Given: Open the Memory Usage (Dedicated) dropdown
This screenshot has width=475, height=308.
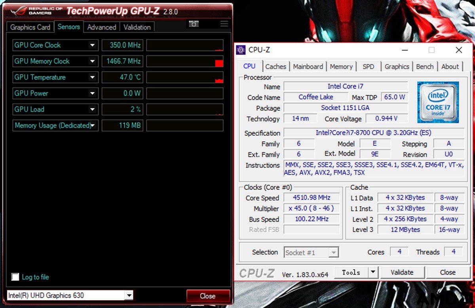Looking at the screenshot, I should [92, 125].
